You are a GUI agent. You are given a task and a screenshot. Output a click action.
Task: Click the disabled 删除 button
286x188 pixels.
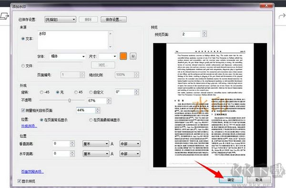pyautogui.click(x=88, y=20)
